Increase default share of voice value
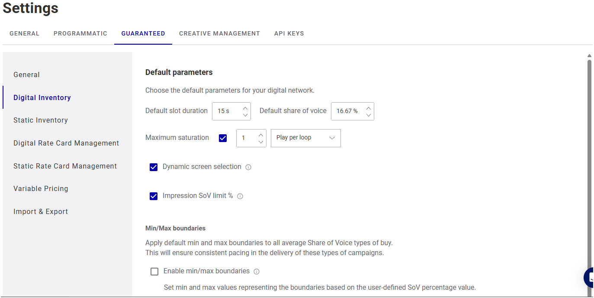The height and width of the screenshot is (298, 594). pyautogui.click(x=369, y=108)
